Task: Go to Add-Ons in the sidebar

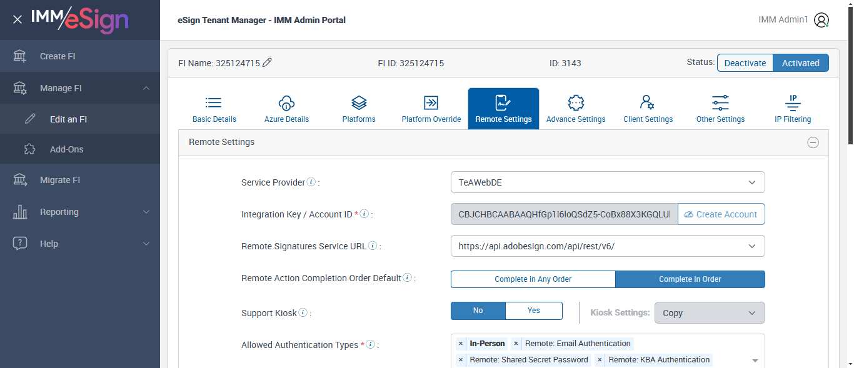Action: tap(66, 149)
